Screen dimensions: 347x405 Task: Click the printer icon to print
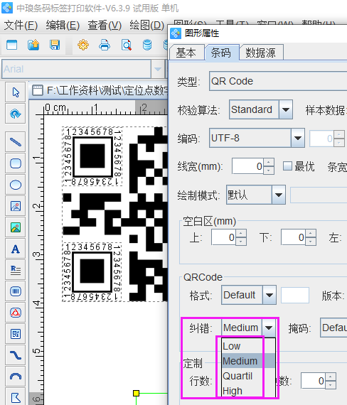[105, 45]
